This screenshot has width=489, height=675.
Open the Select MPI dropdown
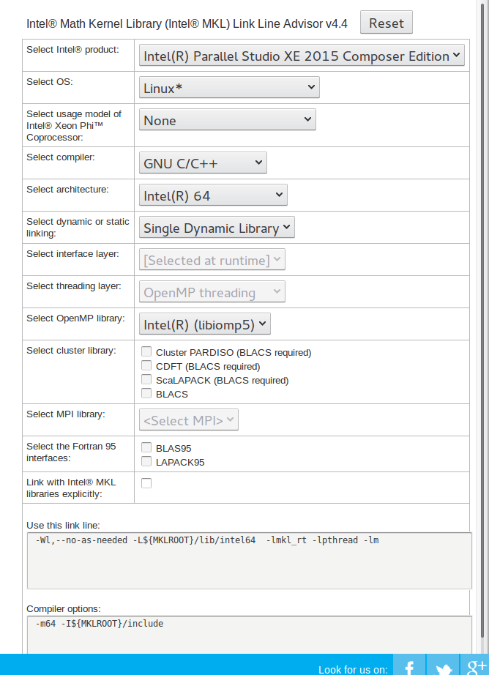(x=189, y=419)
